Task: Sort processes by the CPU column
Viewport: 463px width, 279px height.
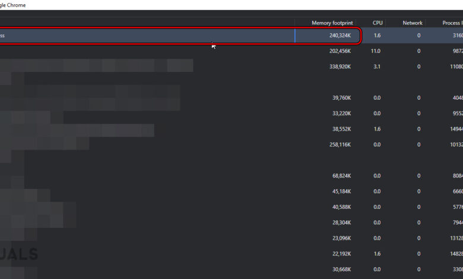Action: click(378, 23)
